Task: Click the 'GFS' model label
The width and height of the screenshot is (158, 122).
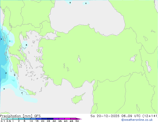Action: 37,116
